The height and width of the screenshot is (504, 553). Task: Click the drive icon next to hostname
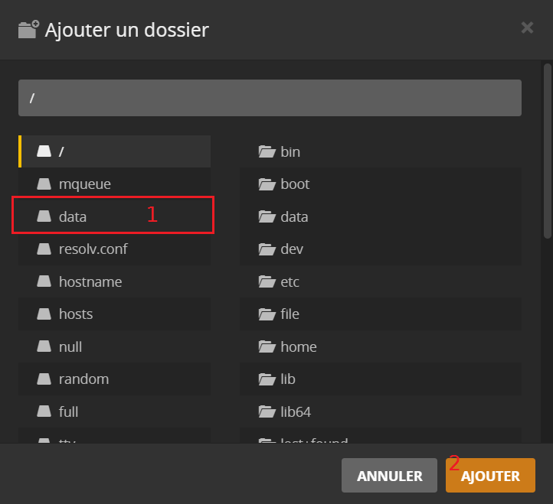(44, 282)
